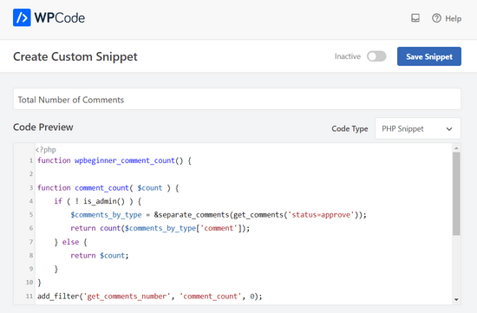477x313 pixels.
Task: Click the code editor scrollbar up arrow
Action: pos(456,148)
